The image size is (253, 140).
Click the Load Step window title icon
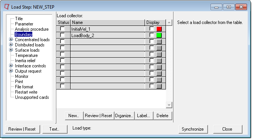[7, 7]
